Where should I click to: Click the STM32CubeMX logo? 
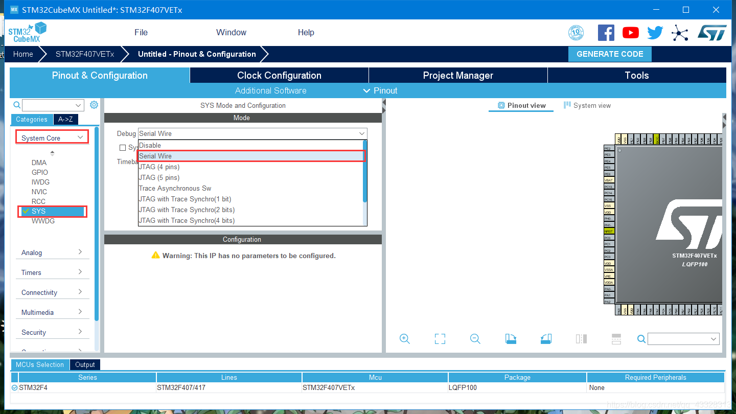[28, 32]
